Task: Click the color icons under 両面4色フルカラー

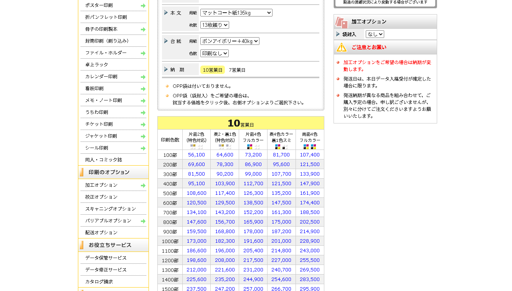Action: point(310,146)
